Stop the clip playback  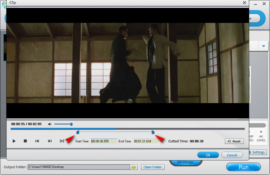pos(25,141)
